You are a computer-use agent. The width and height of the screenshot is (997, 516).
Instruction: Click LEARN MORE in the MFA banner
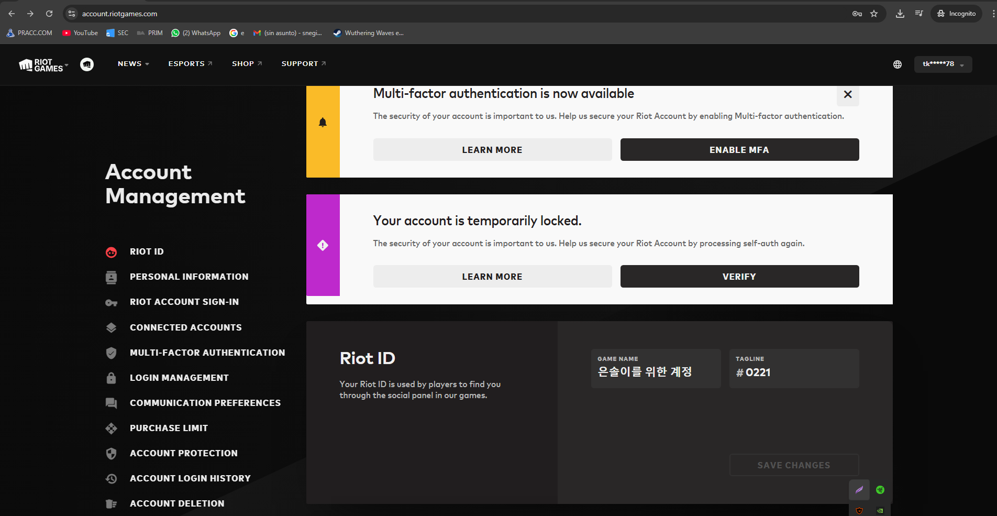click(x=492, y=150)
